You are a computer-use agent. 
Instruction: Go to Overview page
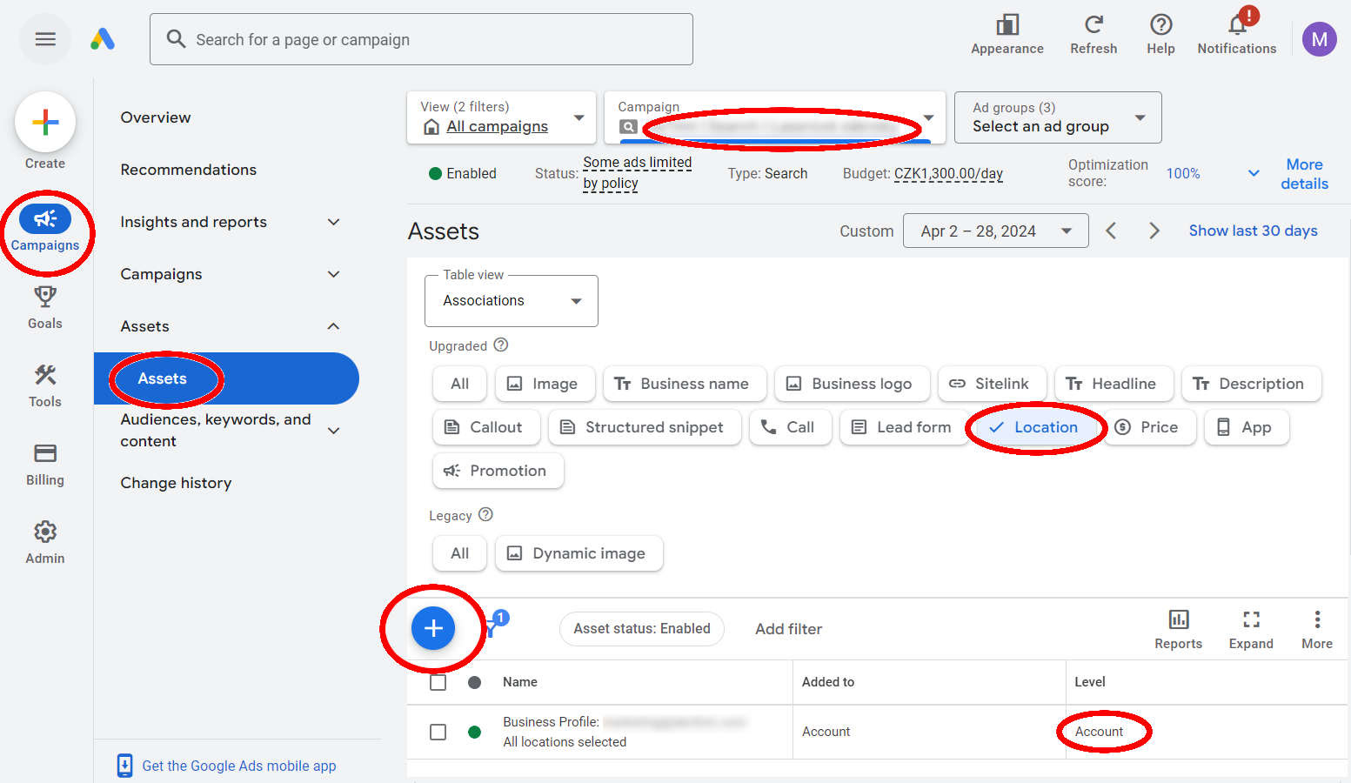(156, 117)
